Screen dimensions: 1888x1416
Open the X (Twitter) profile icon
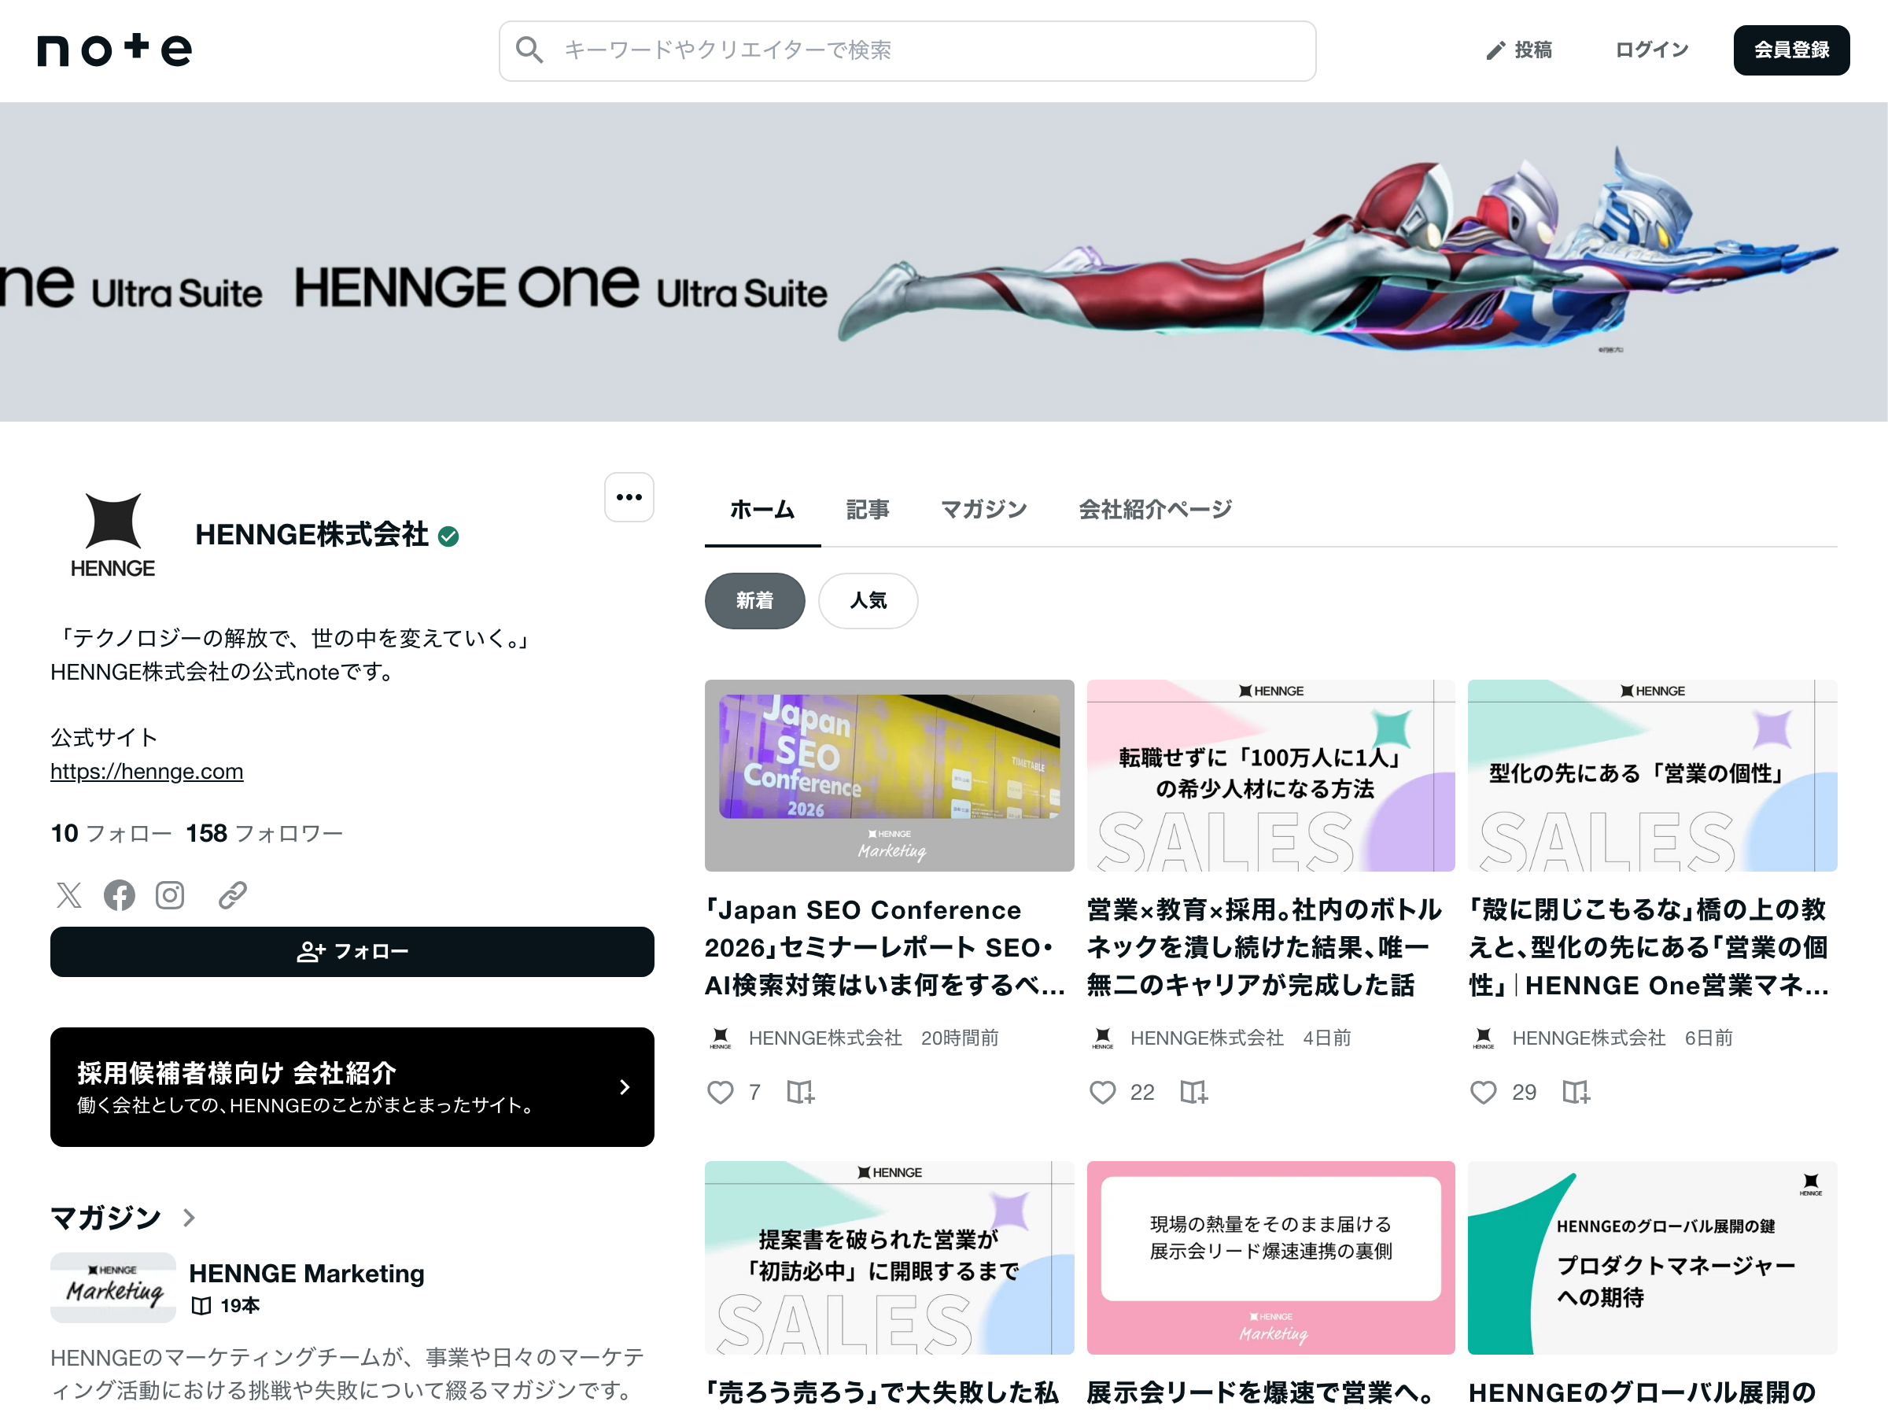(69, 894)
